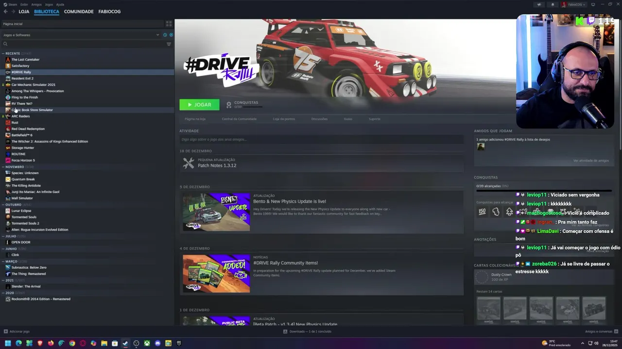The height and width of the screenshot is (349, 622).
Task: Click the library search magnifier icon
Action: point(5,44)
